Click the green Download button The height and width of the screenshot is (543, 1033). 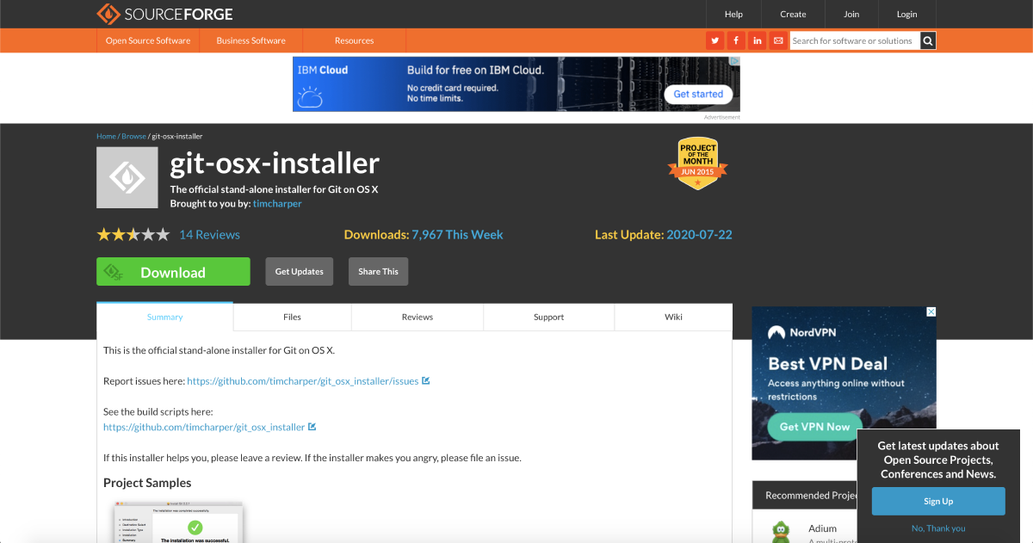point(173,271)
